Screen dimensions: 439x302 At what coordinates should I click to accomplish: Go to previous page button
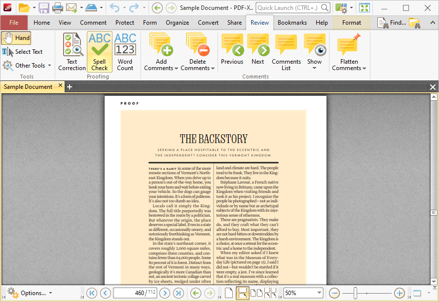[x=105, y=293]
